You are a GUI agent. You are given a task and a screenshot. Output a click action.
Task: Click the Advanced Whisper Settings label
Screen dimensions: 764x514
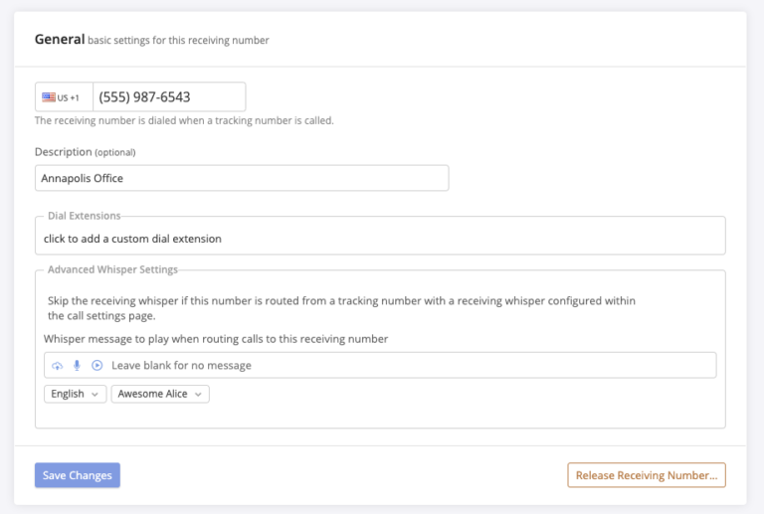[x=112, y=269]
